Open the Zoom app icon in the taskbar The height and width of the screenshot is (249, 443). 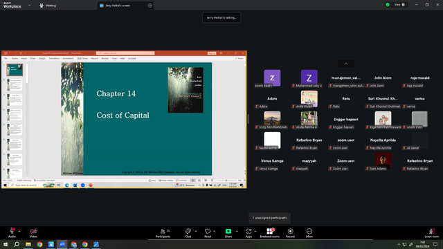coord(62,244)
